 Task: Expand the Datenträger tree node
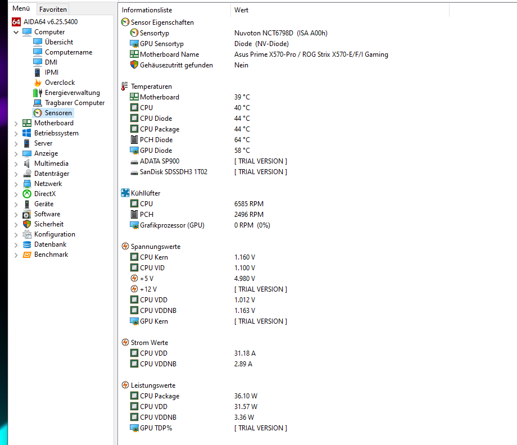pos(16,174)
